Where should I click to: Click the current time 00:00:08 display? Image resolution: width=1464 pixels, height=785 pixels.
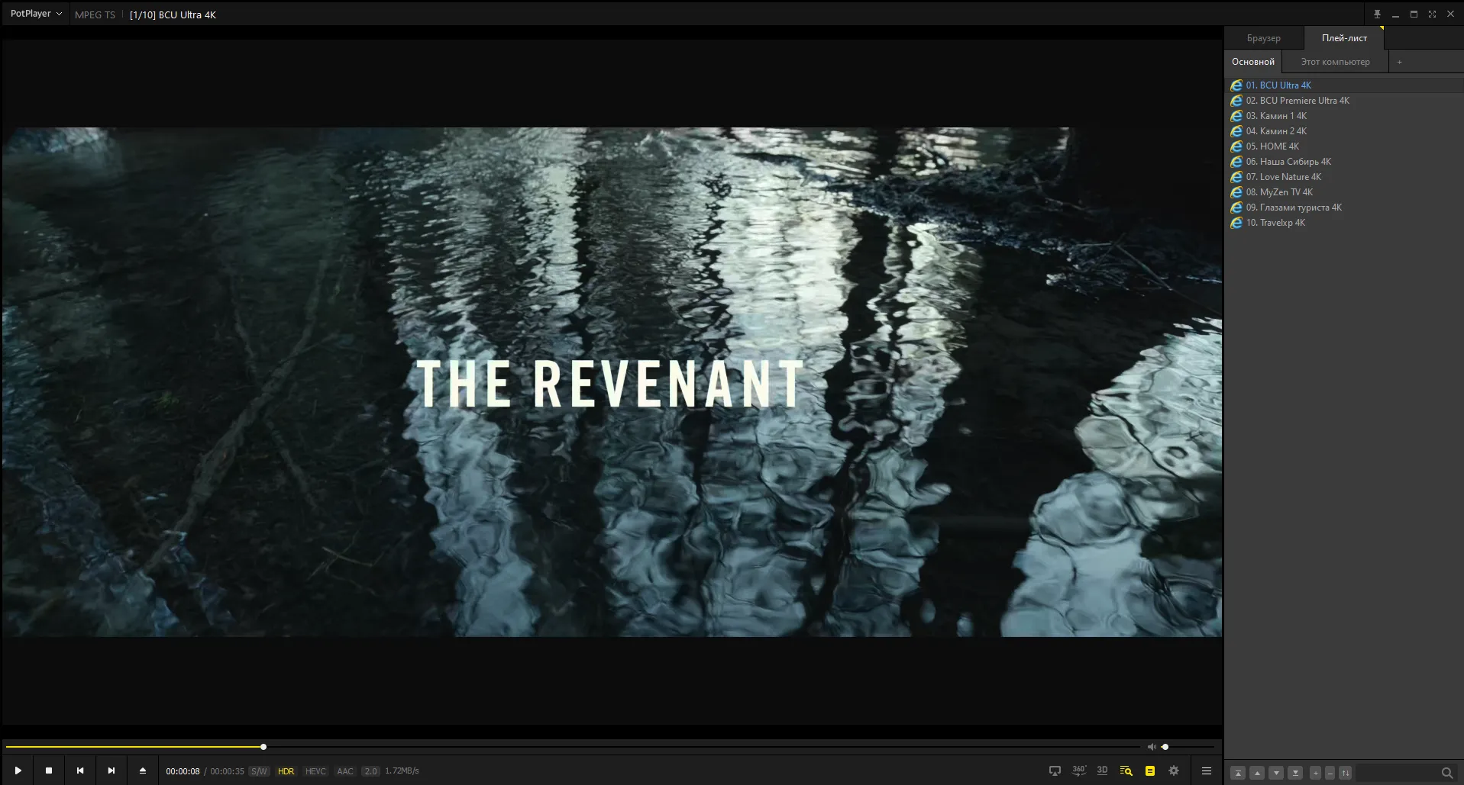point(183,771)
